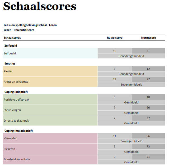Click the Lezen · Percentielscore subtitle
Image resolution: width=169 pixels, height=168 pixels.
coord(19,30)
